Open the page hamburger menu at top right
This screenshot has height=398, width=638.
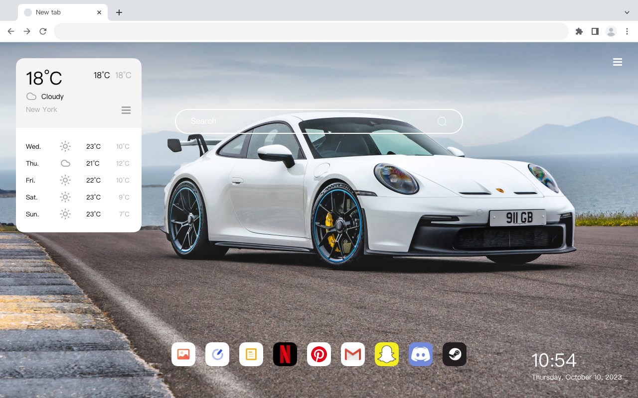click(x=618, y=62)
